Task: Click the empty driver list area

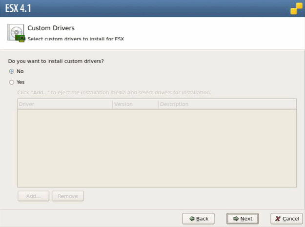Action: [157, 147]
